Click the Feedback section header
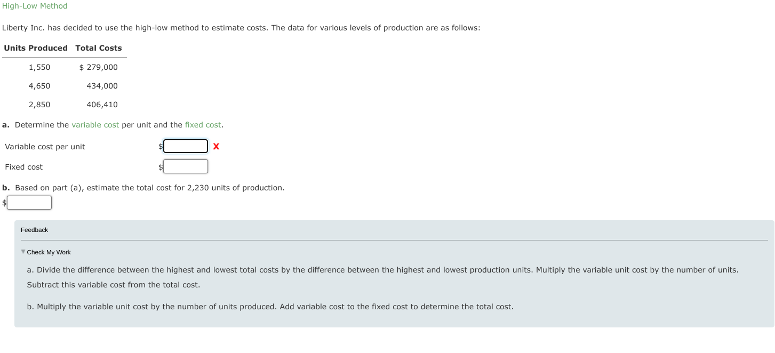 (x=34, y=230)
